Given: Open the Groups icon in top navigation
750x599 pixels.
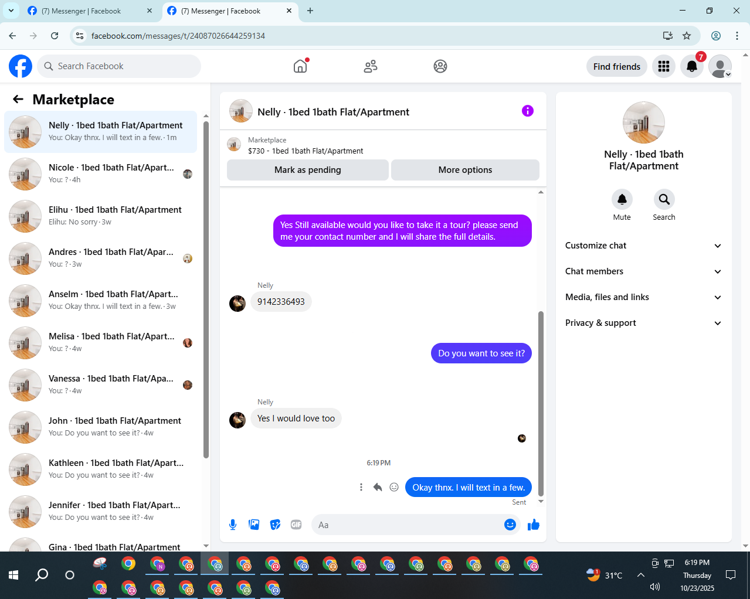Looking at the screenshot, I should pyautogui.click(x=440, y=66).
